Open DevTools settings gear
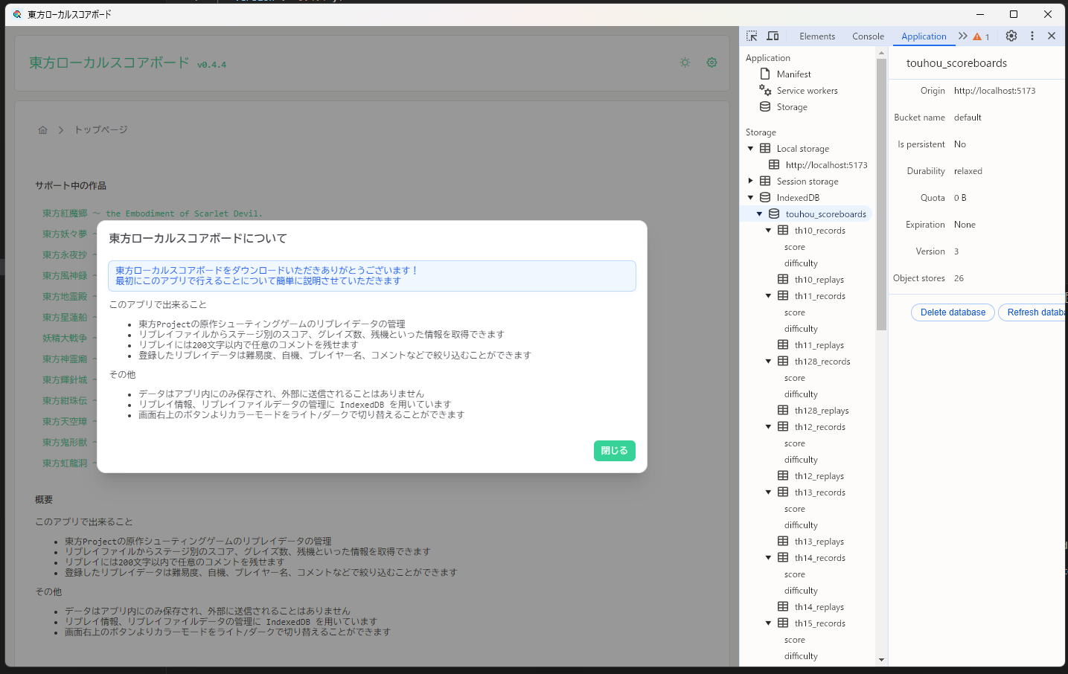This screenshot has height=674, width=1068. point(1011,36)
